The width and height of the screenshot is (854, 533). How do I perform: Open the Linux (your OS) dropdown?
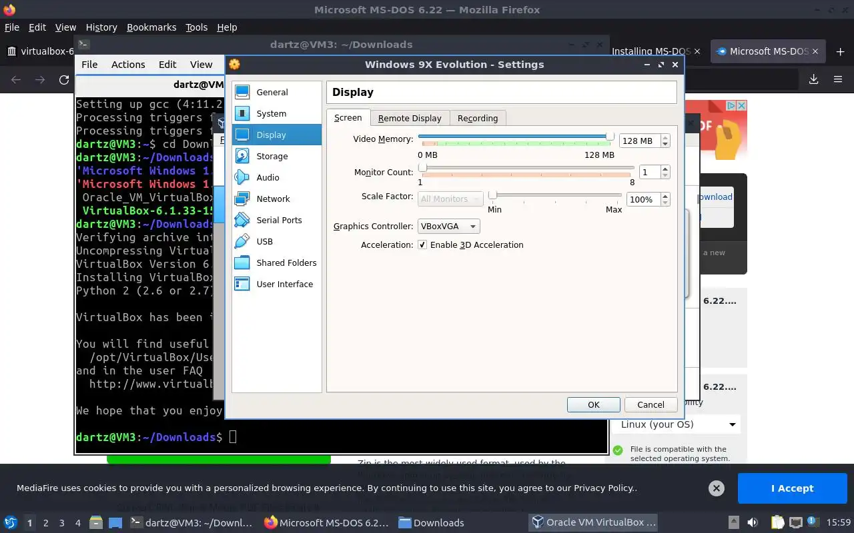click(x=676, y=424)
